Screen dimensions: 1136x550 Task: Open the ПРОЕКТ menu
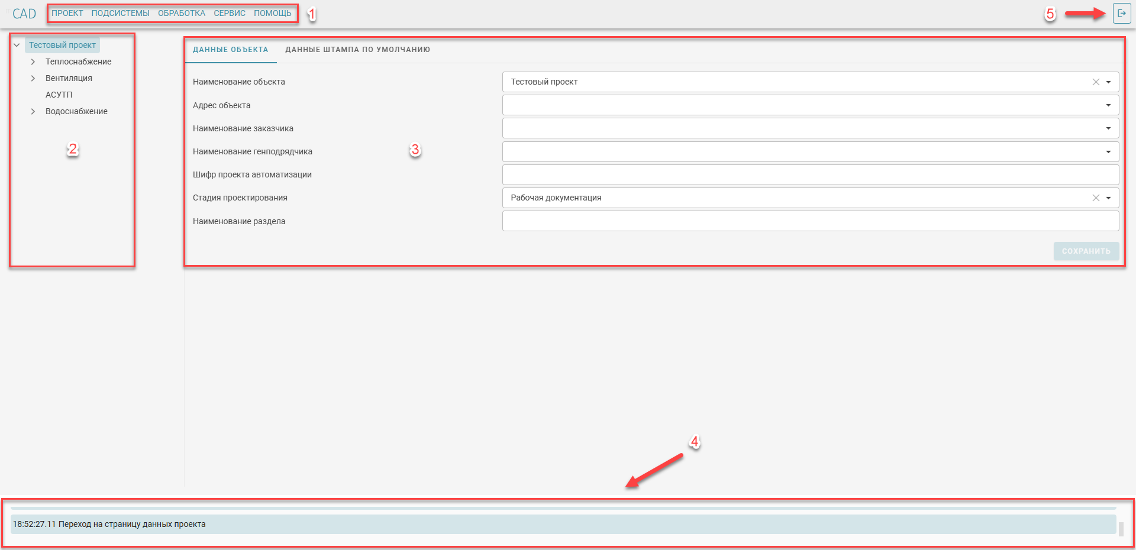pyautogui.click(x=67, y=13)
